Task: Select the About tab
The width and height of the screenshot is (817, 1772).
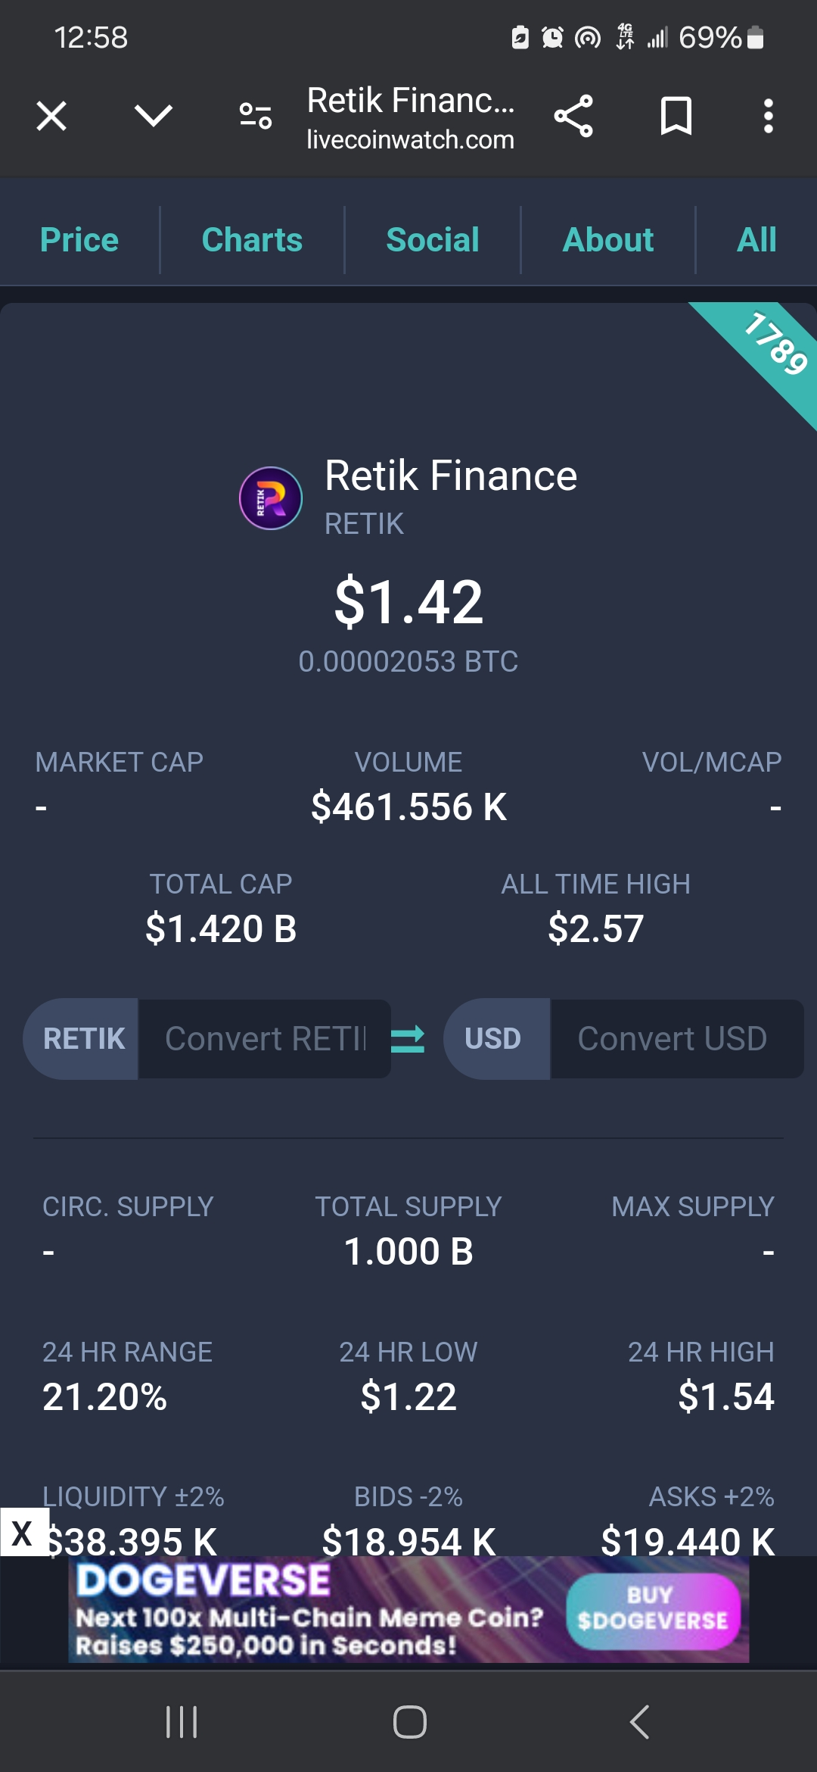Action: coord(608,240)
